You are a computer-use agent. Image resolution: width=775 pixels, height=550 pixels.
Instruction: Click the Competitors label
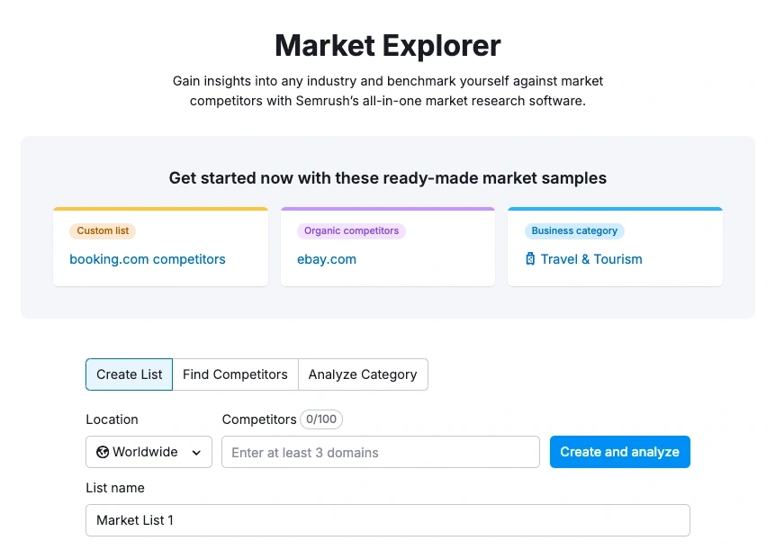259,419
